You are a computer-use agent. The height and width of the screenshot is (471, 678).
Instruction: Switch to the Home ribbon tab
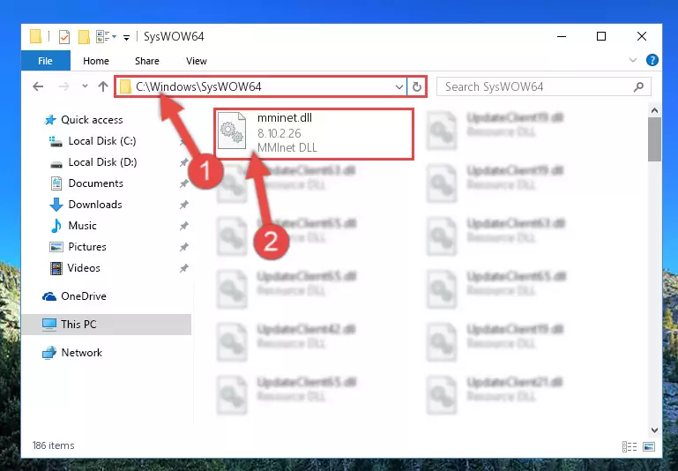pyautogui.click(x=96, y=61)
